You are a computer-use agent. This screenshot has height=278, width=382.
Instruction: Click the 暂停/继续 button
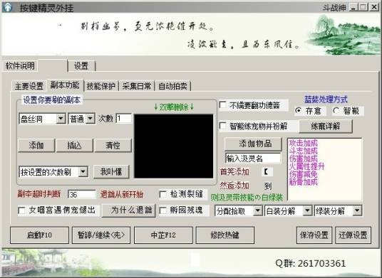[101, 235]
